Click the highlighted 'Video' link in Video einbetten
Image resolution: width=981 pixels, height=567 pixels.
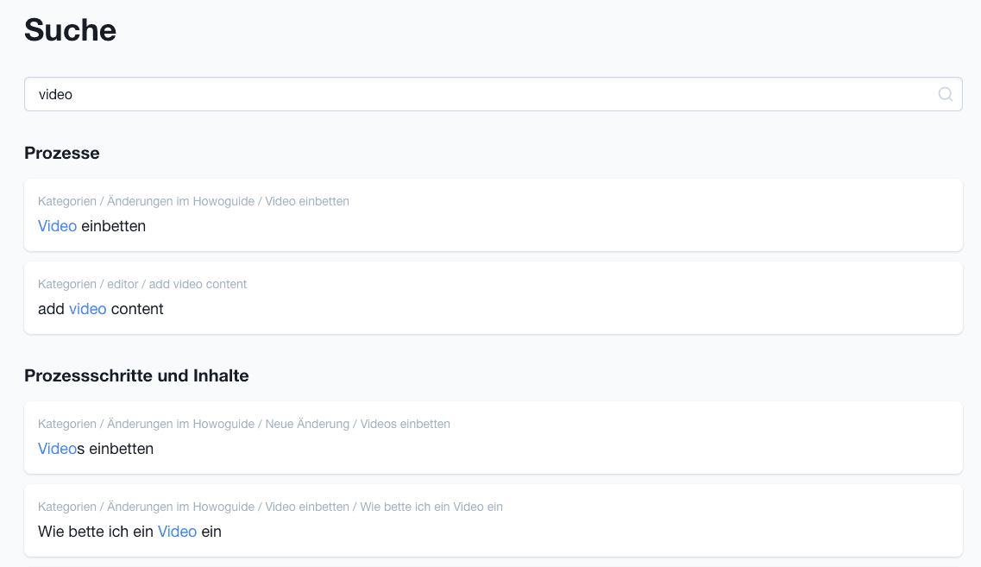[x=56, y=226]
